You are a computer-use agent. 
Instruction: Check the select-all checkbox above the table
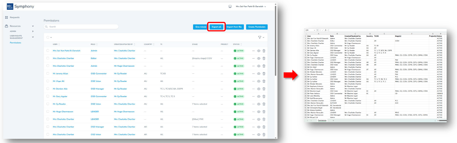coord(48,37)
